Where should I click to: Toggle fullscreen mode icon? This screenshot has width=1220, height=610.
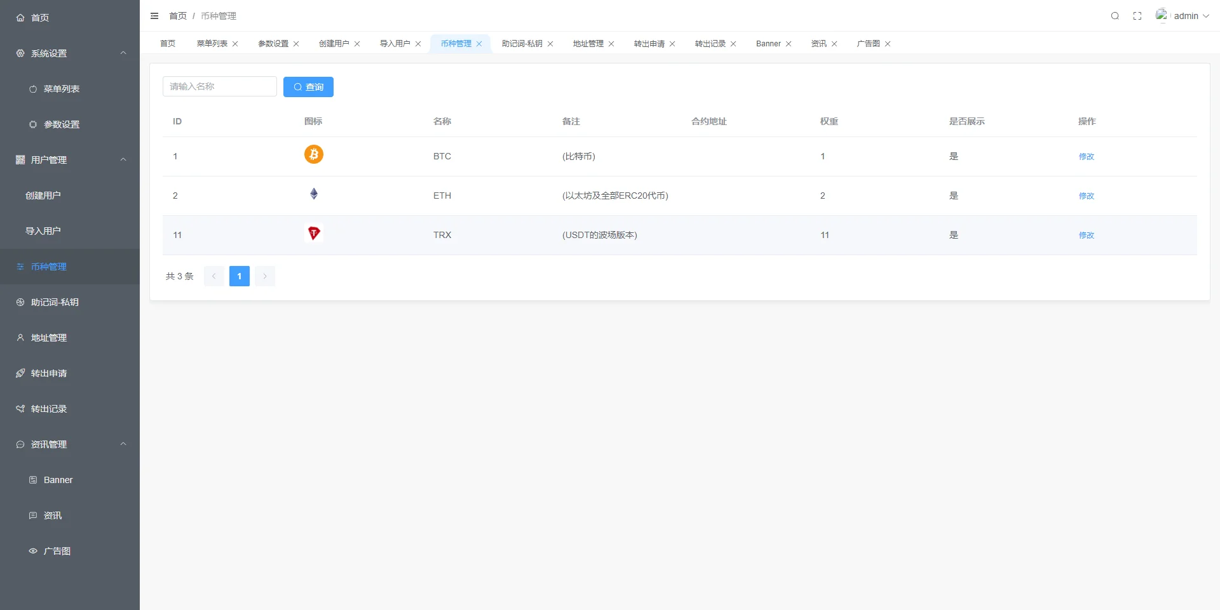click(x=1137, y=16)
